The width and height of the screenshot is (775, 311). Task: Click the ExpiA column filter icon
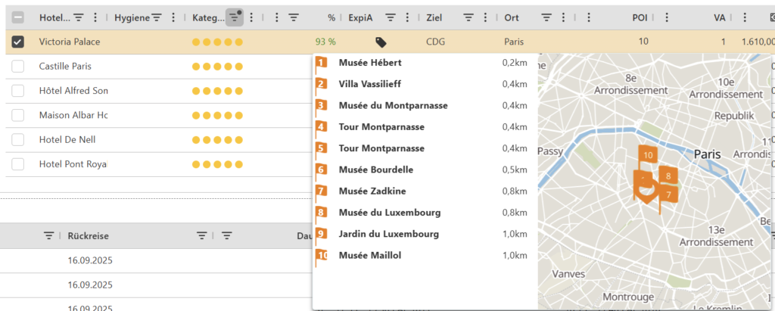[391, 17]
